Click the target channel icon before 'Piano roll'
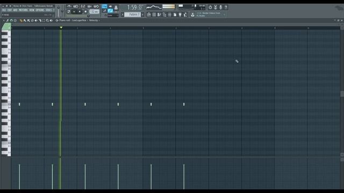Screen dimensions: 344x193 [x=57, y=20]
